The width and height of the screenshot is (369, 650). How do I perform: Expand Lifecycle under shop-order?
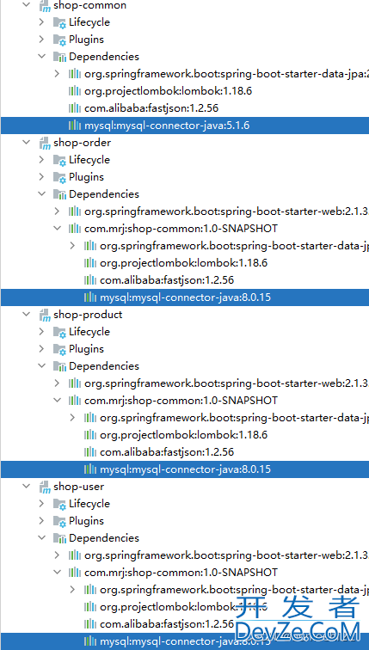coord(41,160)
